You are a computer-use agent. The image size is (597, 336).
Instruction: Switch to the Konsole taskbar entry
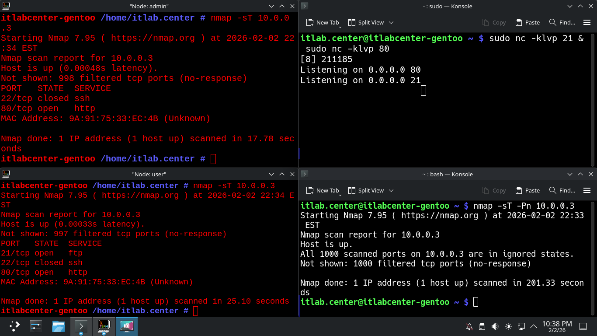tap(81, 326)
